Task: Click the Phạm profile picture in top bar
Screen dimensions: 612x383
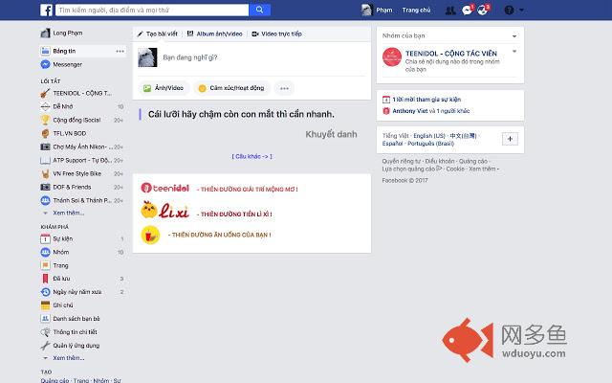Action: [x=366, y=11]
